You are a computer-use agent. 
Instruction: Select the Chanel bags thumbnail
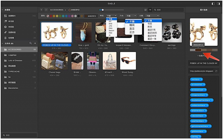coord(55,61)
